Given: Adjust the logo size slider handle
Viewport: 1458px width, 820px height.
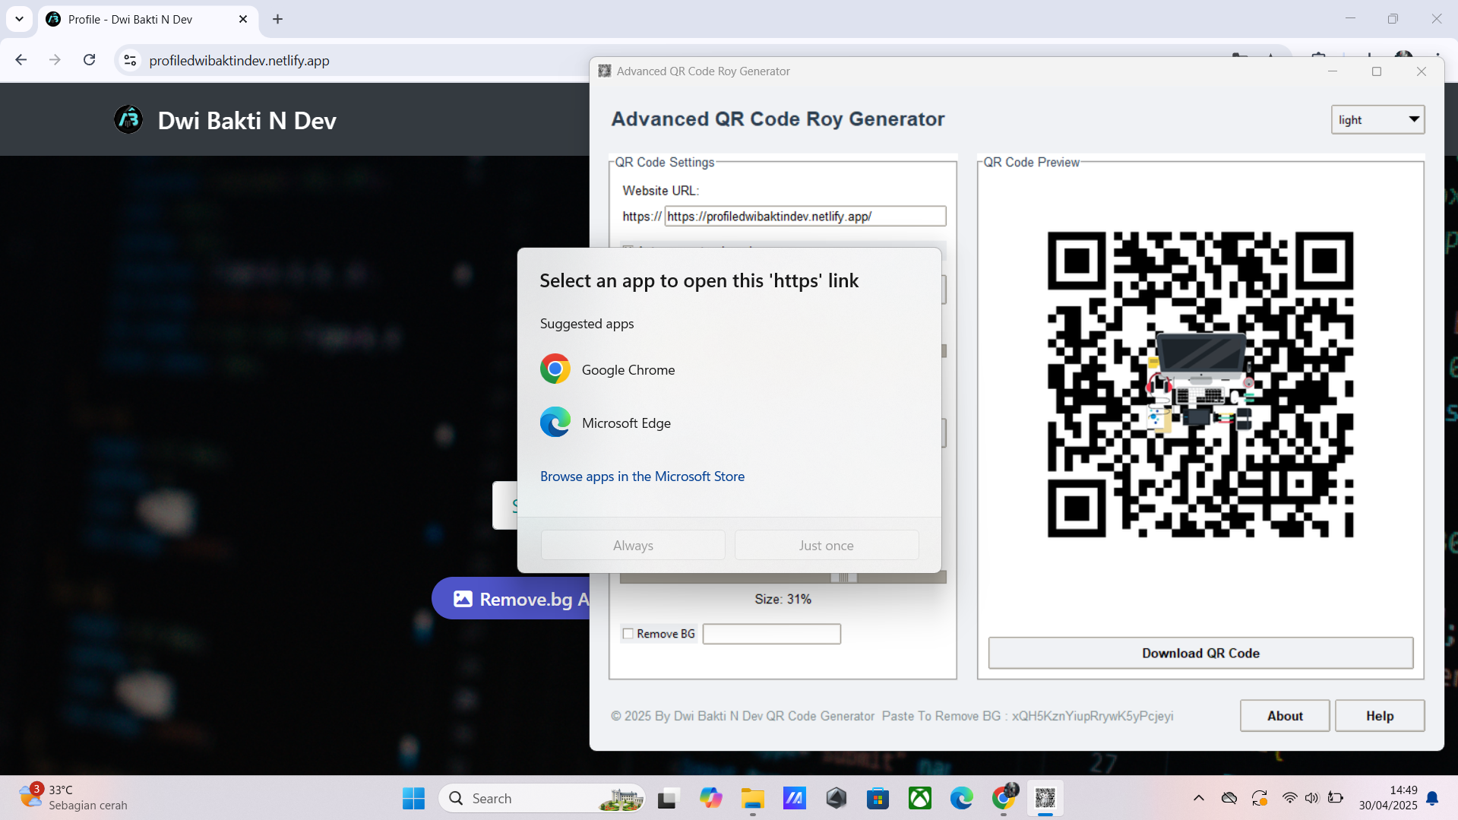Looking at the screenshot, I should (843, 578).
